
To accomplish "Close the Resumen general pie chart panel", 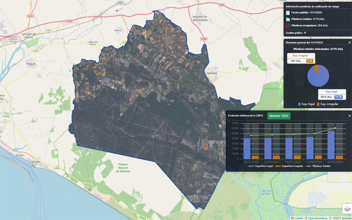I will 349,42.
